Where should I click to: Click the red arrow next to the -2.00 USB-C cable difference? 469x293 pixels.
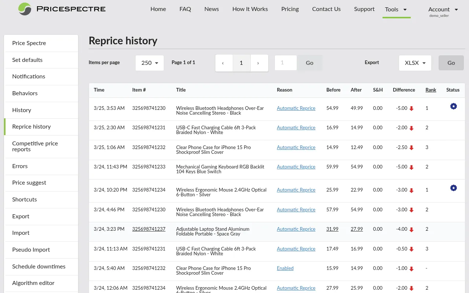point(411,127)
